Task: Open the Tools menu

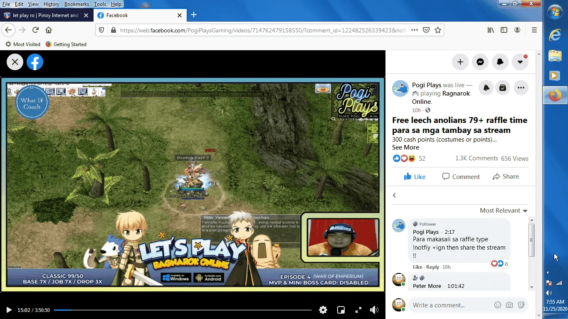Action: click(100, 4)
